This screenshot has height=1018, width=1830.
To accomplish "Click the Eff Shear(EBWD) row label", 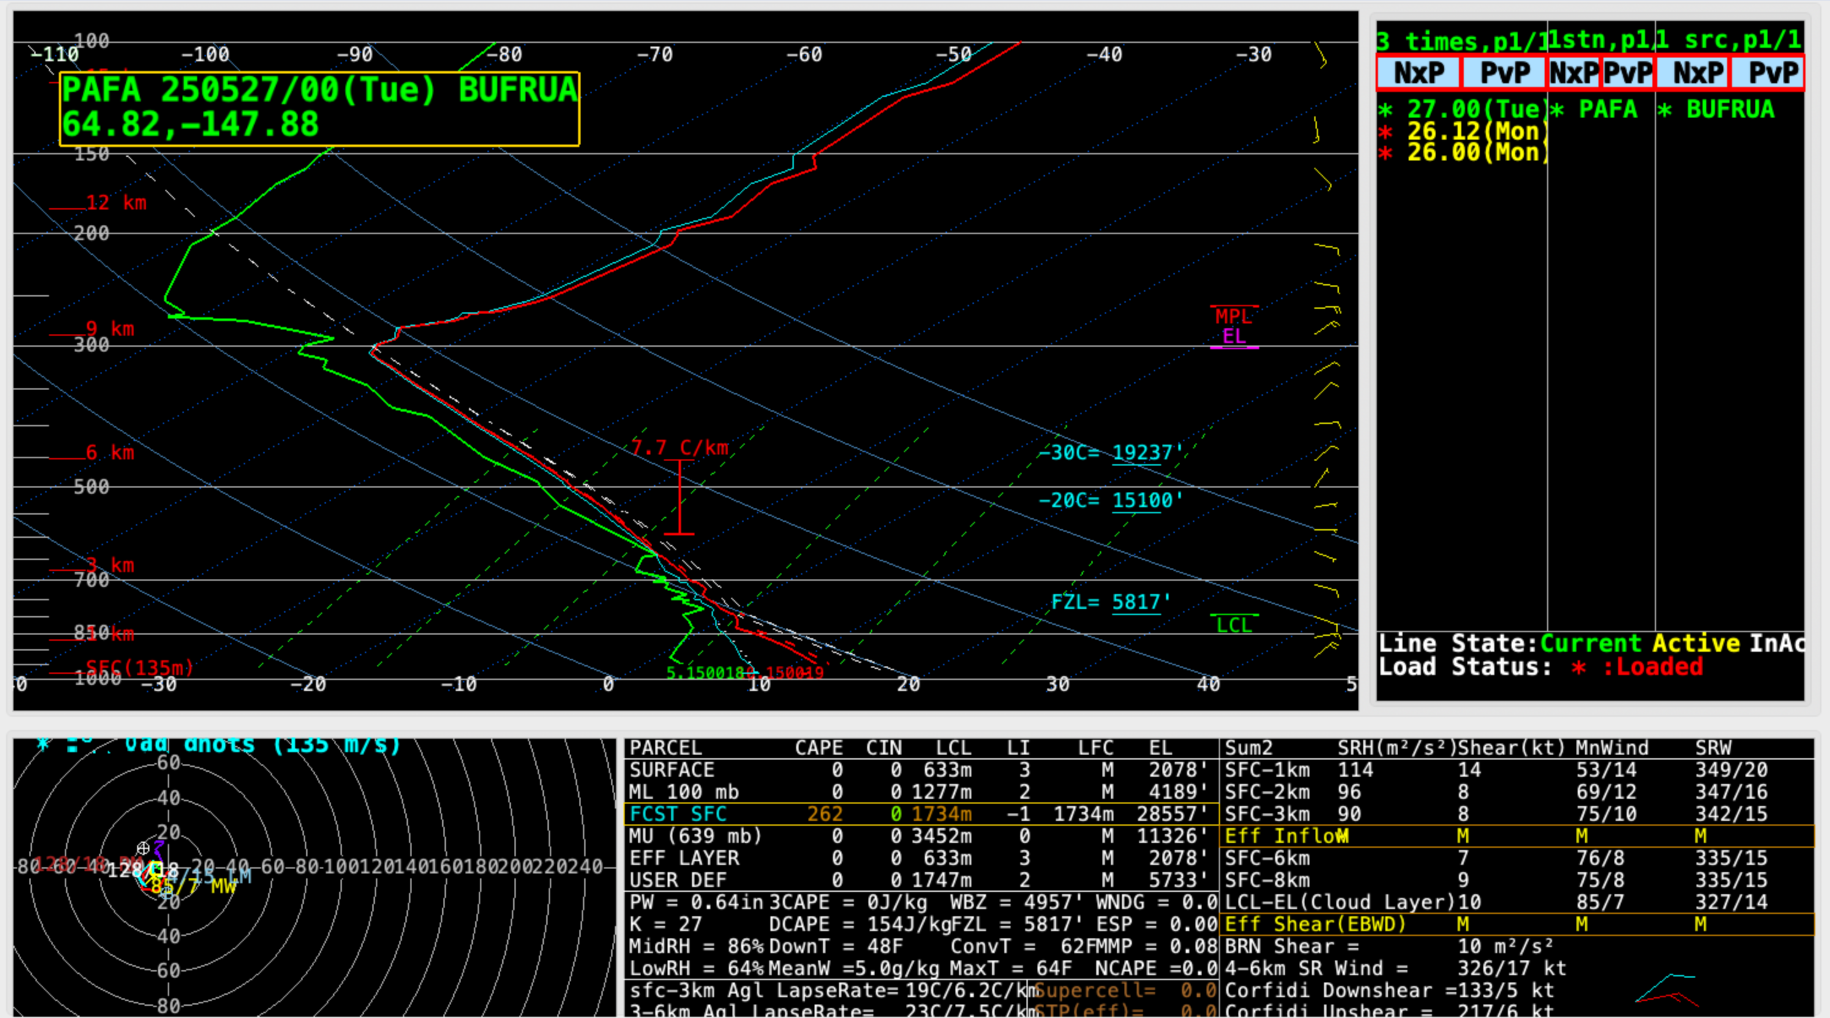I will coord(1315,924).
